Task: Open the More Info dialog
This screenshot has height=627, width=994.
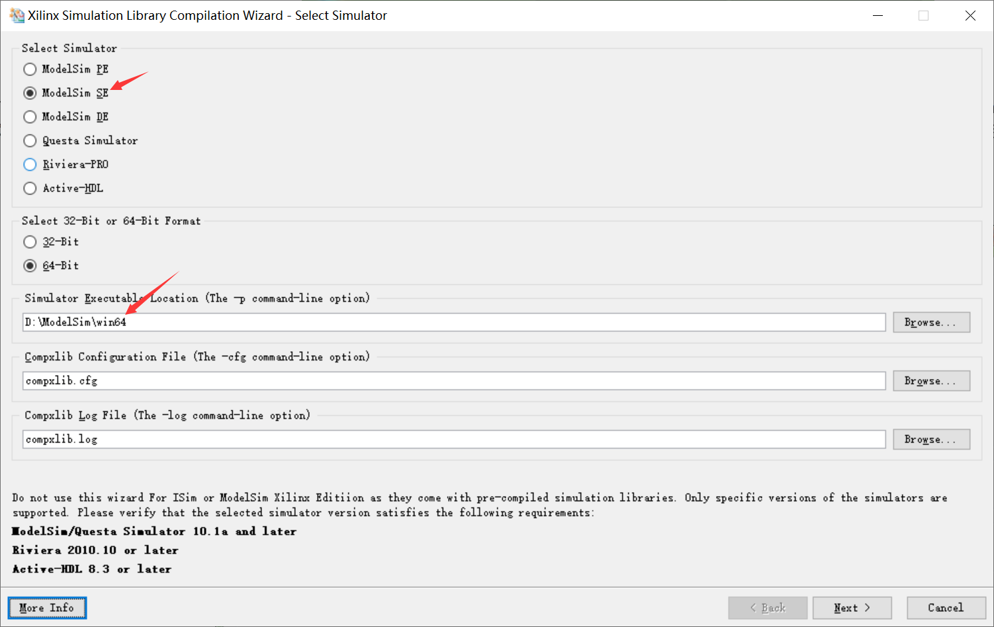Action: pos(46,607)
